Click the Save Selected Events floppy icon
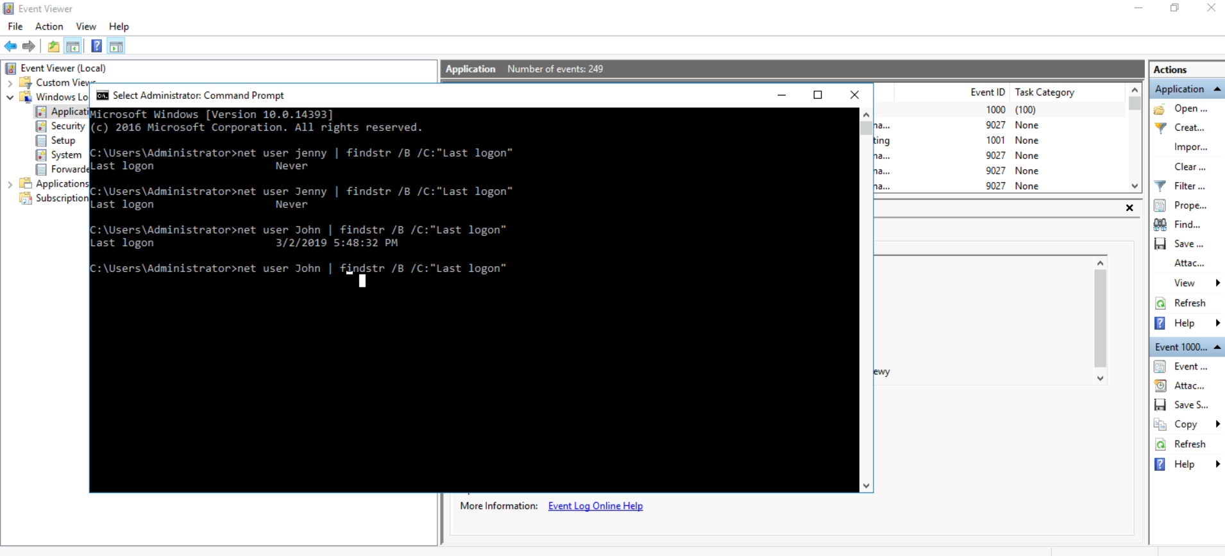The height and width of the screenshot is (556, 1225). click(x=1160, y=405)
